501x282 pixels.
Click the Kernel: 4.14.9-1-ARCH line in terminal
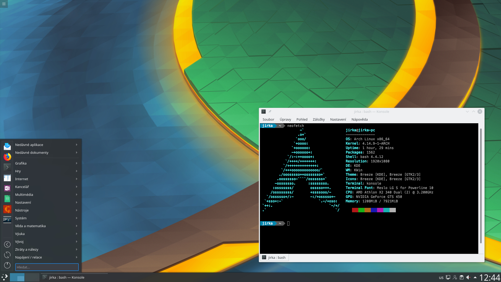(367, 143)
